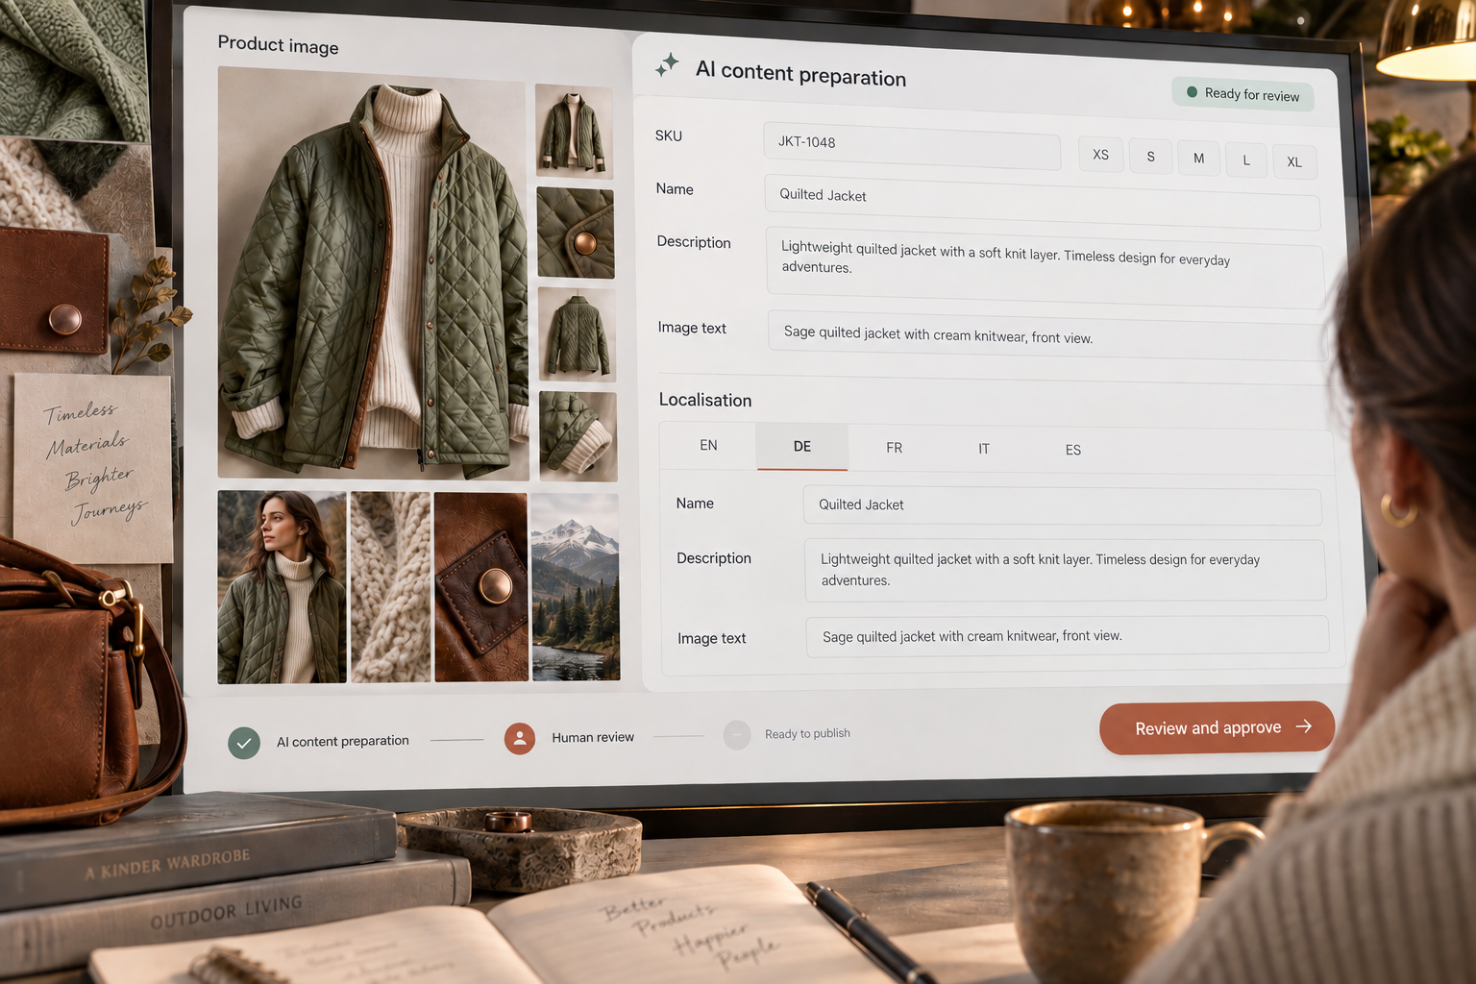Click the Ready for review status badge

point(1242,94)
